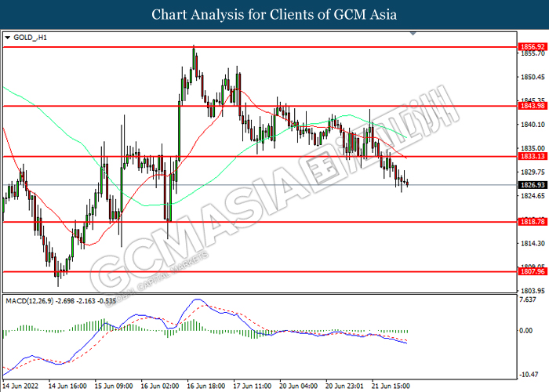
Task: Click the 1855.70 price scale value
Action: (x=533, y=53)
